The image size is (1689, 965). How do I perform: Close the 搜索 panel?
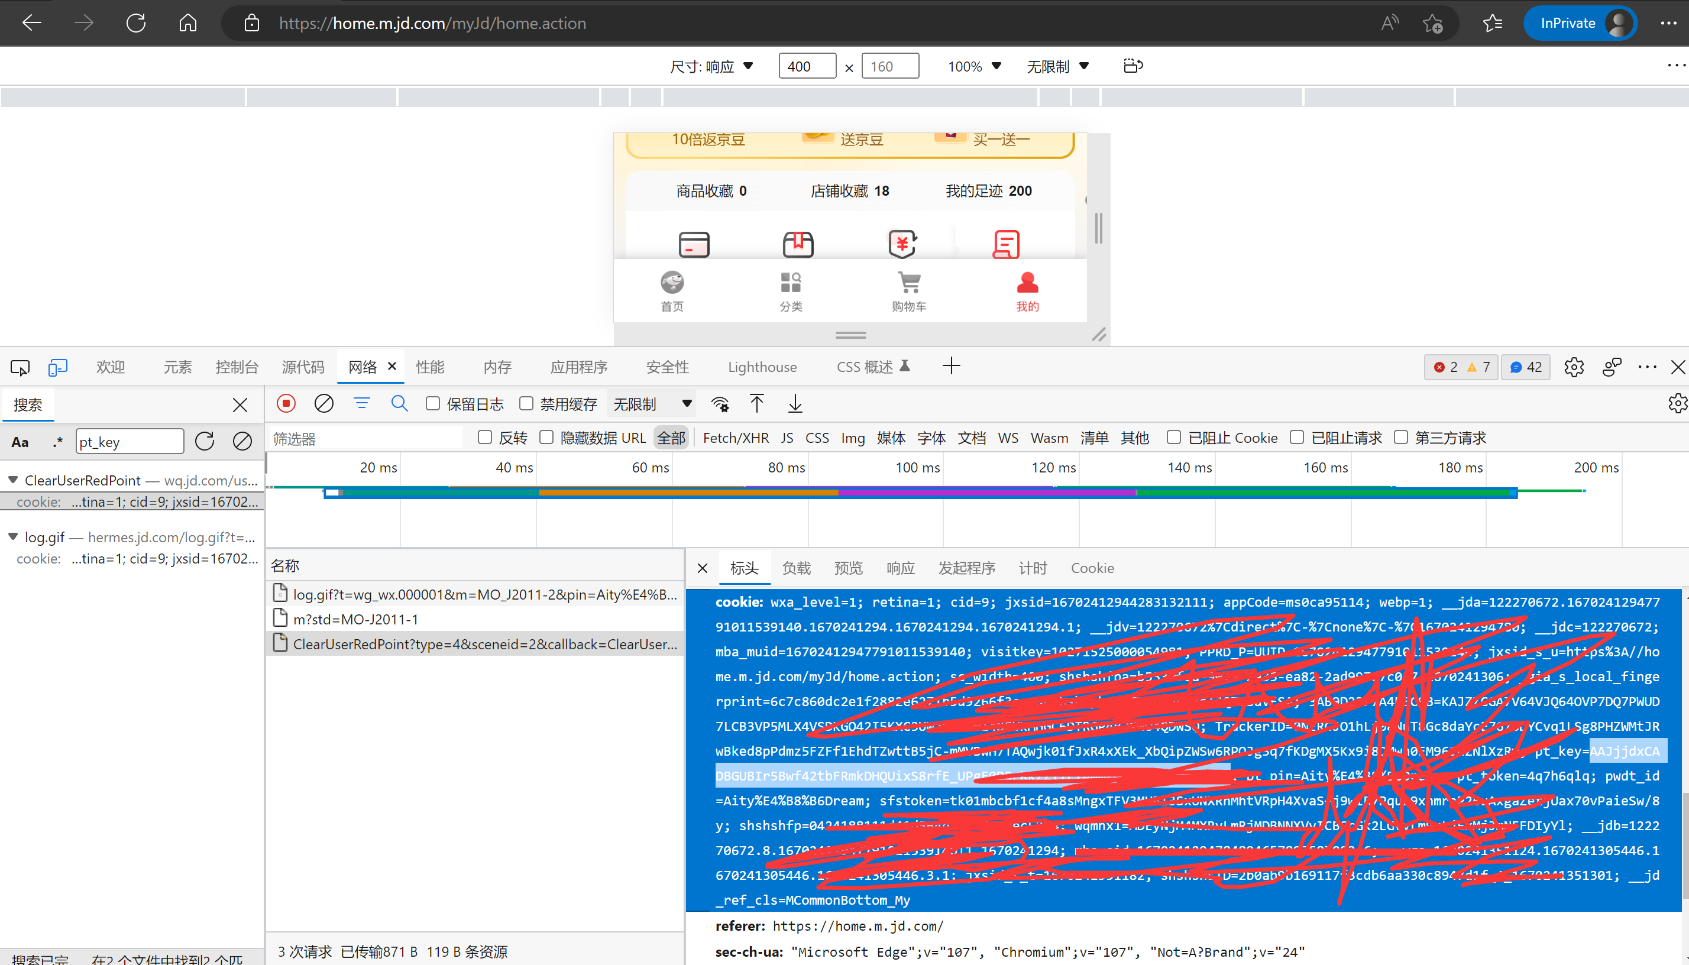[240, 405]
